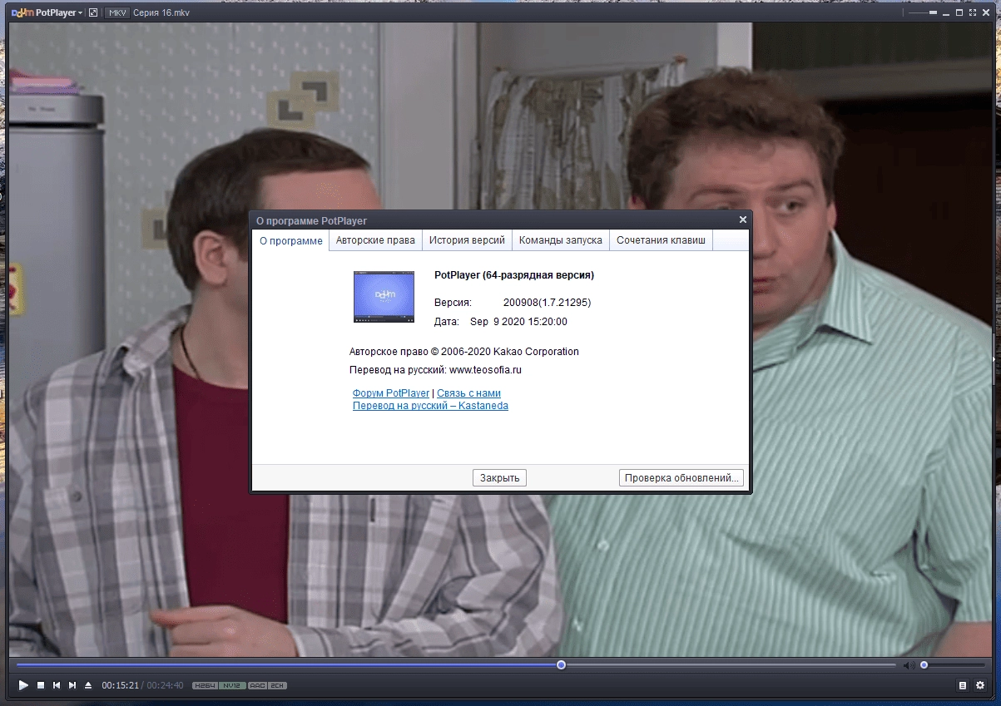Maximize the PotPlayer window
Viewport: 1001px width, 706px height.
pos(960,13)
